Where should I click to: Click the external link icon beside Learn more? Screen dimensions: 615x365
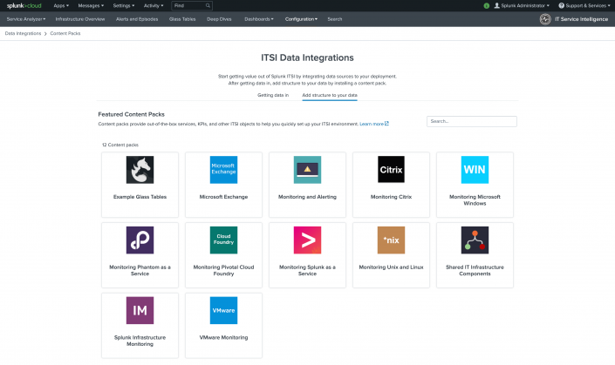[x=386, y=124]
